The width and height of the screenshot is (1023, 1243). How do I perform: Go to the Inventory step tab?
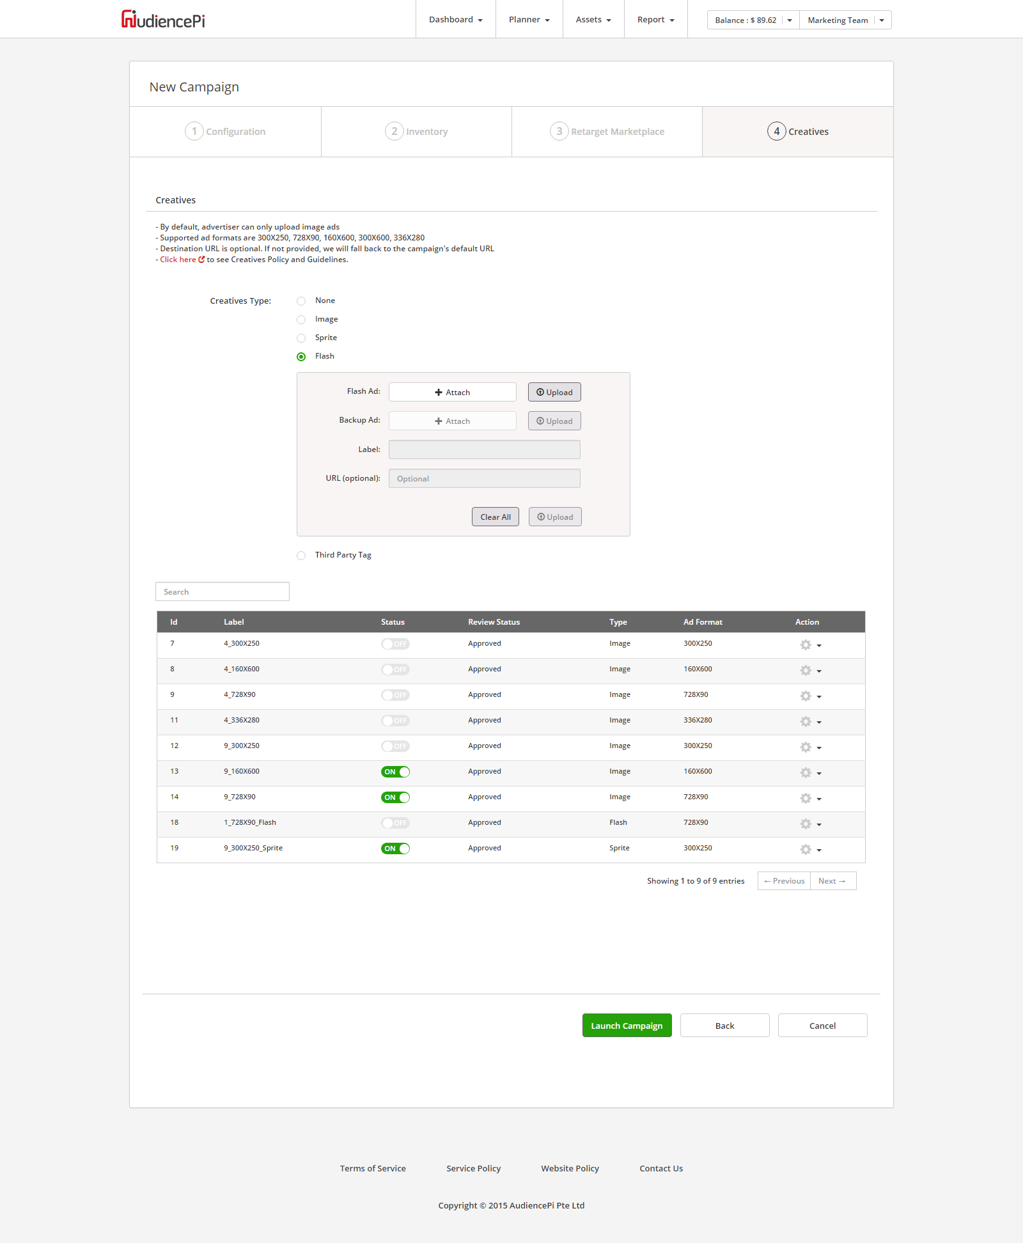(x=416, y=132)
